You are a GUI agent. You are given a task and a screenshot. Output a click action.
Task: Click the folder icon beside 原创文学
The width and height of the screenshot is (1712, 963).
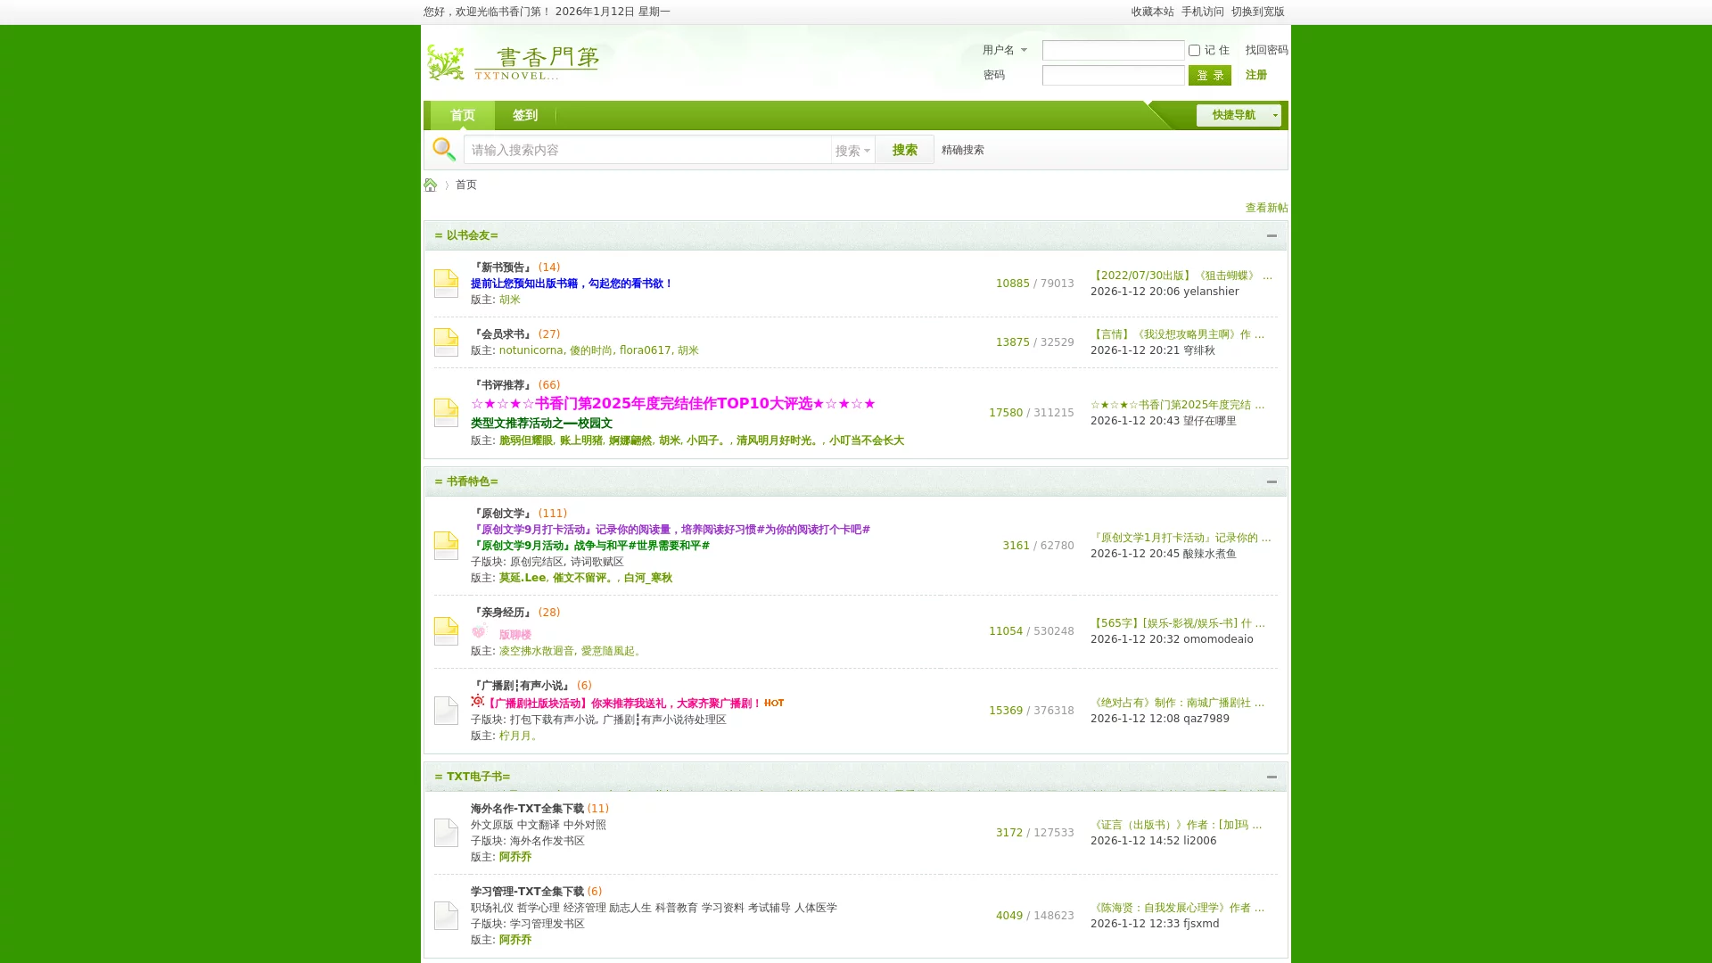pos(446,546)
